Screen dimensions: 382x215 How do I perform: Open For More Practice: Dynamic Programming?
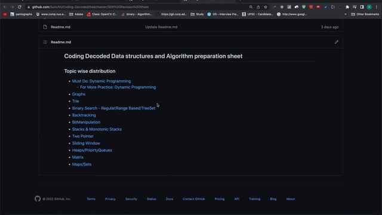(118, 87)
